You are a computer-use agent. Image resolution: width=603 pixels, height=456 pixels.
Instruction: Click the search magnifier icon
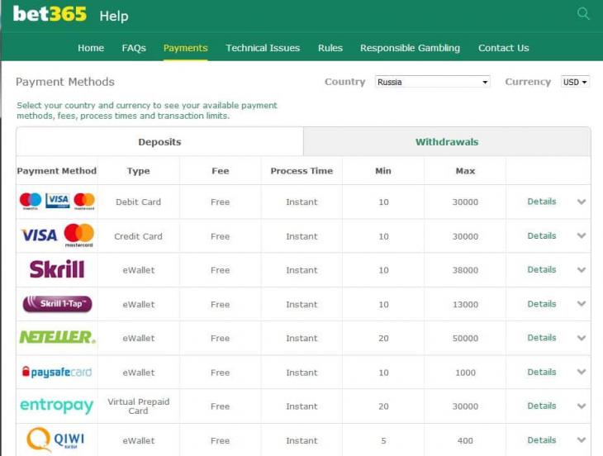(x=584, y=14)
